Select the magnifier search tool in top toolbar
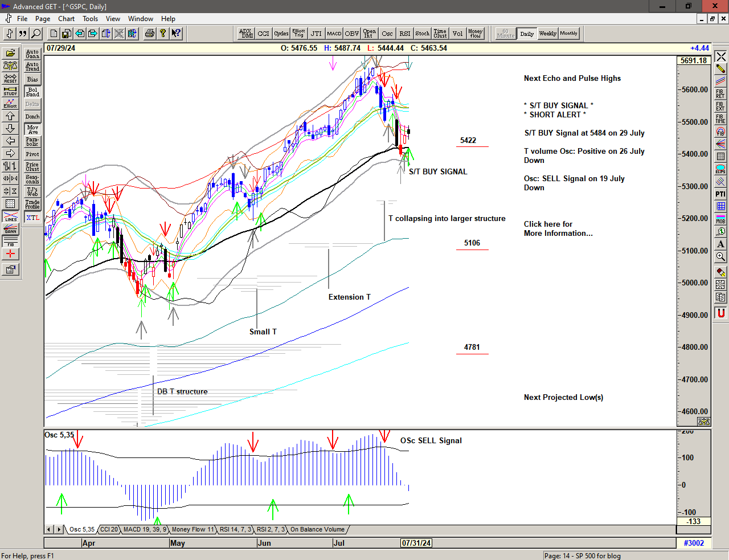Viewport: 729px width, 560px height. pyautogui.click(x=36, y=34)
